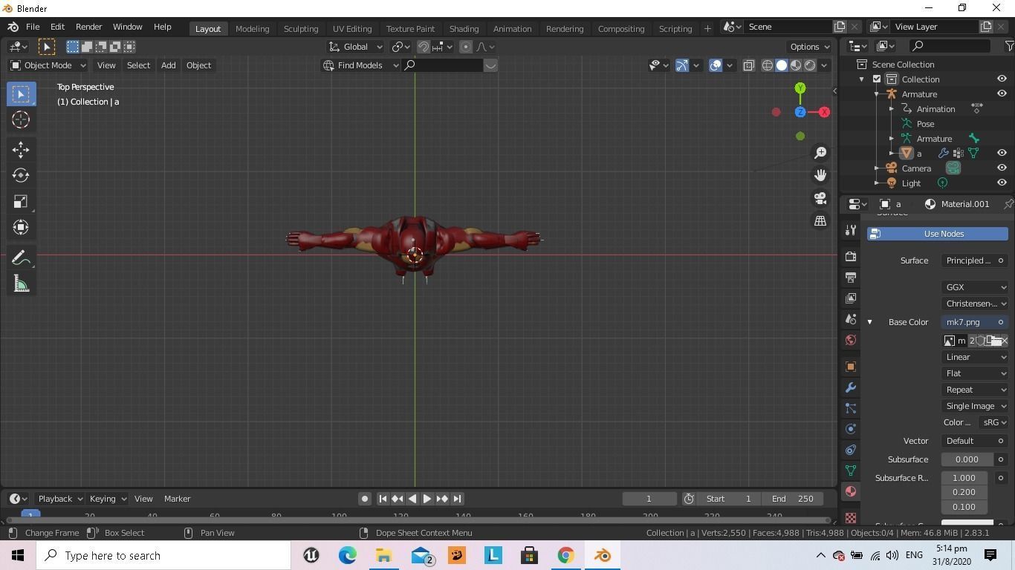
Task: Click the Subsurface value slider
Action: point(967,459)
